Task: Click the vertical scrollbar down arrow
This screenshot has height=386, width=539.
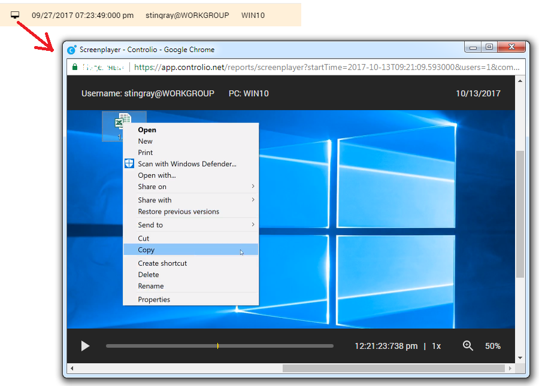Action: [520, 358]
